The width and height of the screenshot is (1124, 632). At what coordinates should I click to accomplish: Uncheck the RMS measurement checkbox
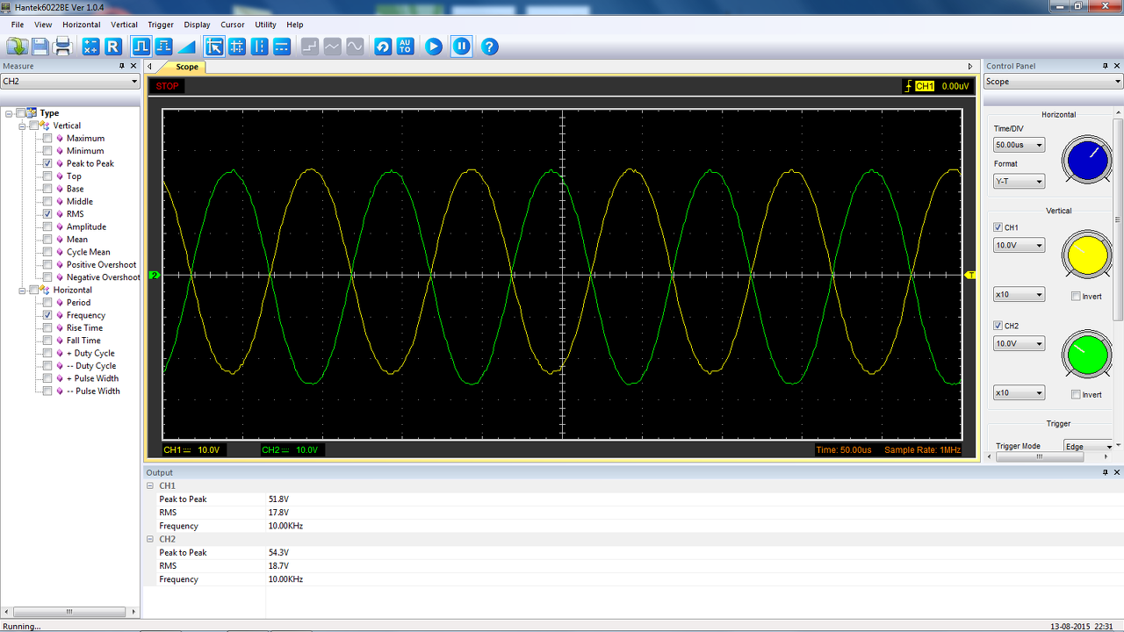(47, 214)
